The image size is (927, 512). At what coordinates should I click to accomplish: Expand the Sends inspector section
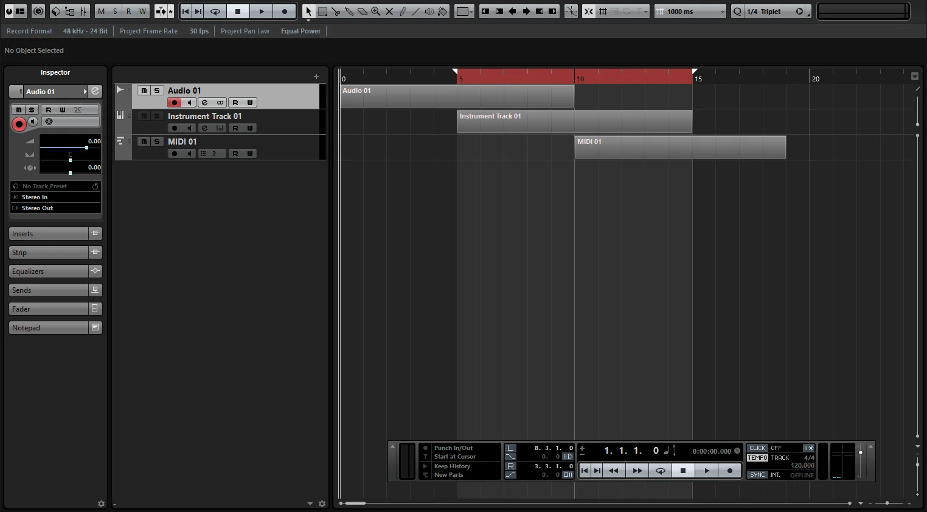tap(49, 290)
